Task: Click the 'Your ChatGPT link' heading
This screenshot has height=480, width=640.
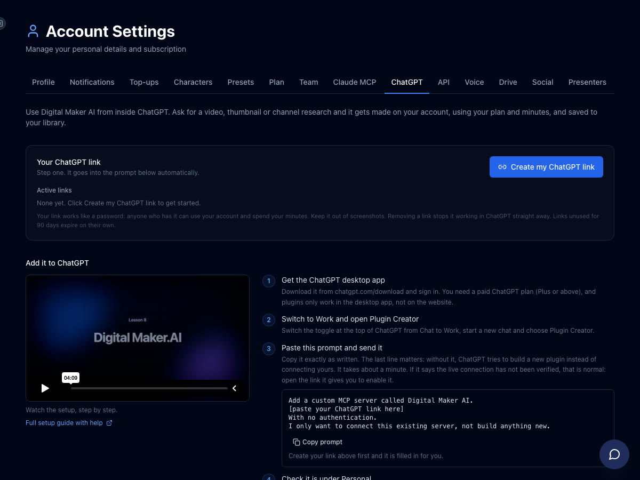Action: pyautogui.click(x=69, y=162)
